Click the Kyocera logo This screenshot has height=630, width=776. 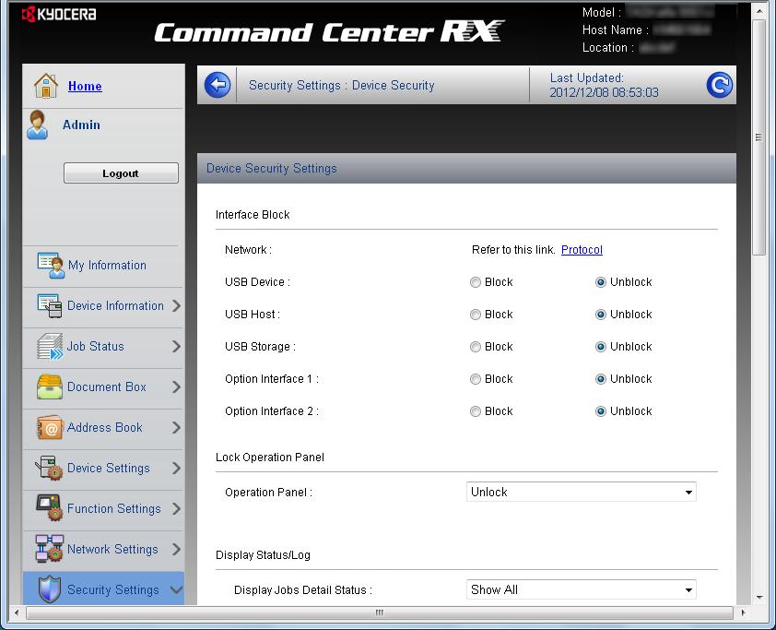click(x=59, y=15)
